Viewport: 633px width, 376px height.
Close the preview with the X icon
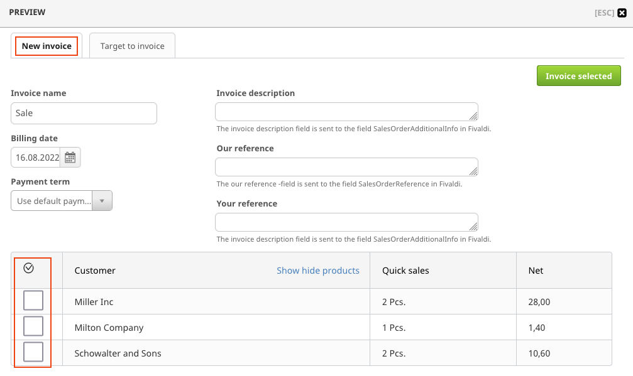pyautogui.click(x=622, y=13)
